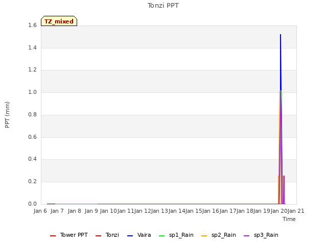Viewport: 327px width, 245px height.
Task: Click the TZ_mixed label badge
Action: coord(59,21)
